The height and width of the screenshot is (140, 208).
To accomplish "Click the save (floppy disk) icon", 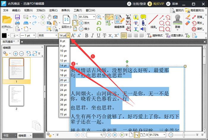I will [17, 17].
